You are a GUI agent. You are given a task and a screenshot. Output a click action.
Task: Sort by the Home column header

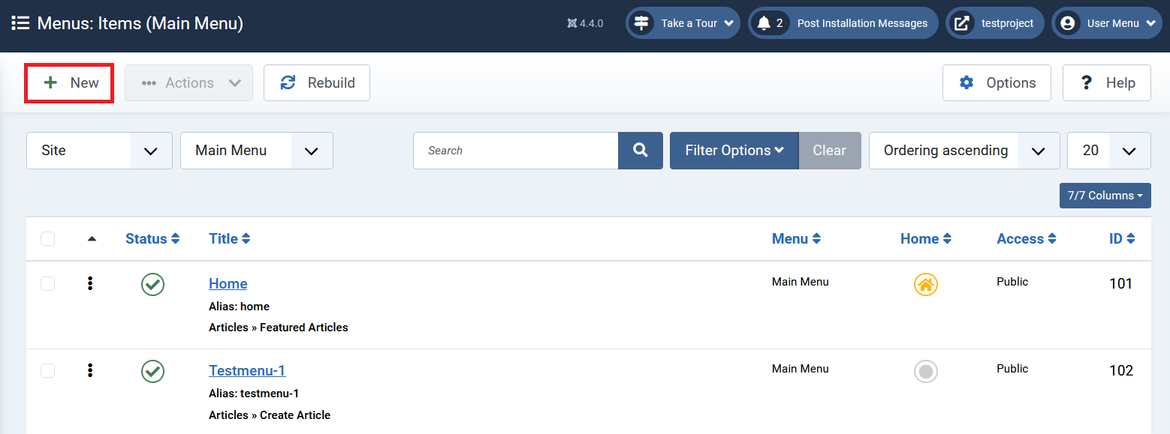click(926, 239)
